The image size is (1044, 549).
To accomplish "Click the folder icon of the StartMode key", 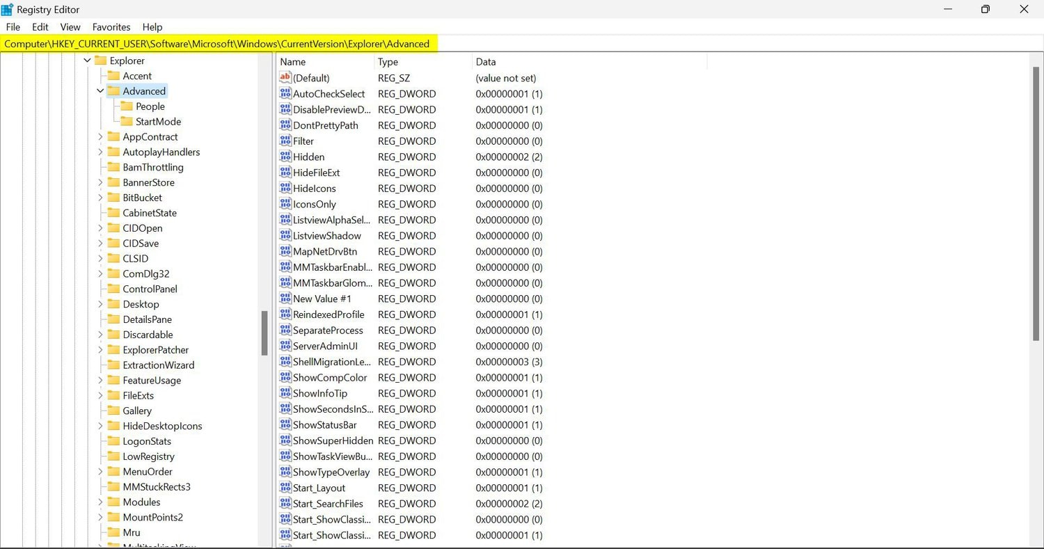I will (x=127, y=121).
